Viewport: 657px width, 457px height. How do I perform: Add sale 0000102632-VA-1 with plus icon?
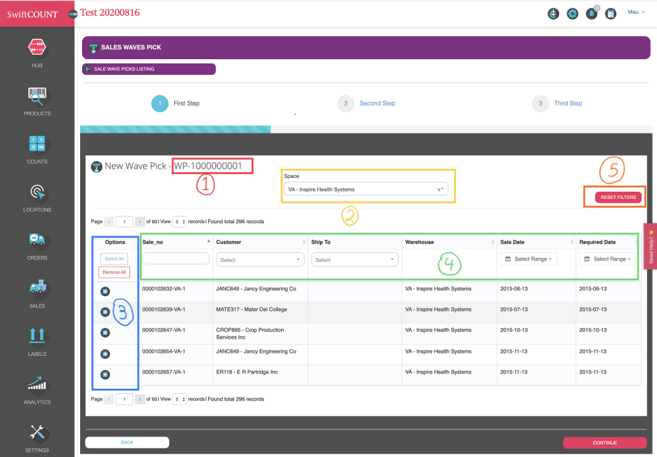click(x=105, y=291)
